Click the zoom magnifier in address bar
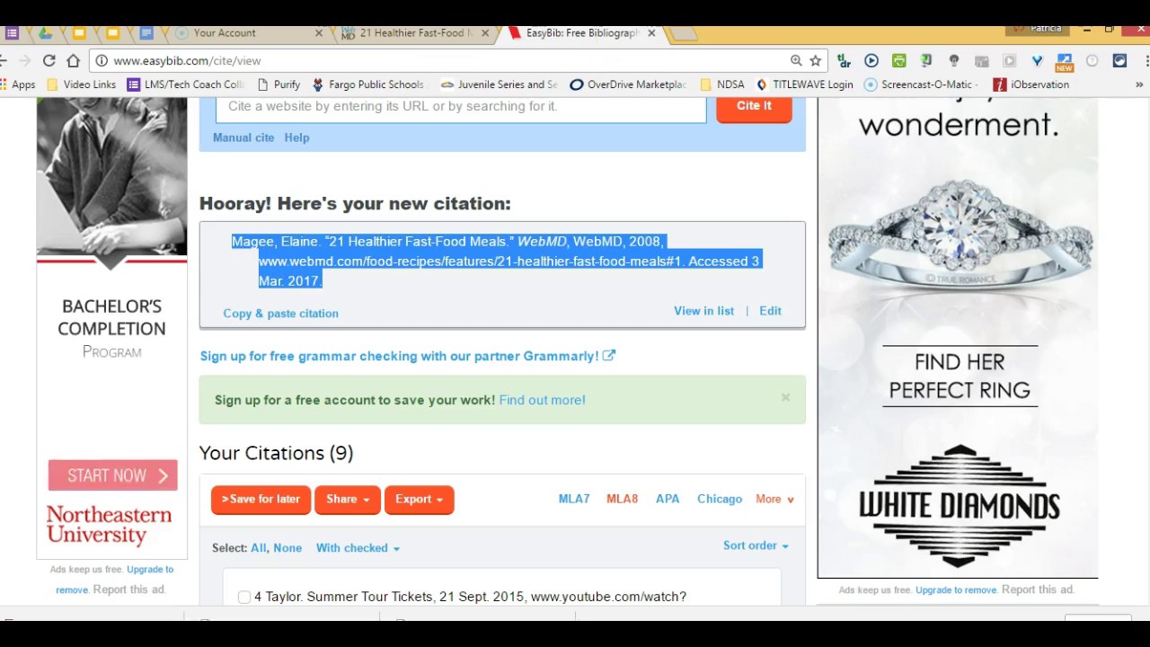 pos(796,61)
